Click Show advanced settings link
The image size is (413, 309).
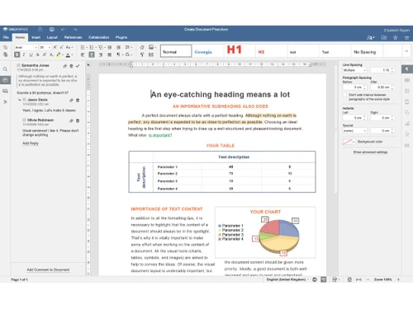(370, 152)
